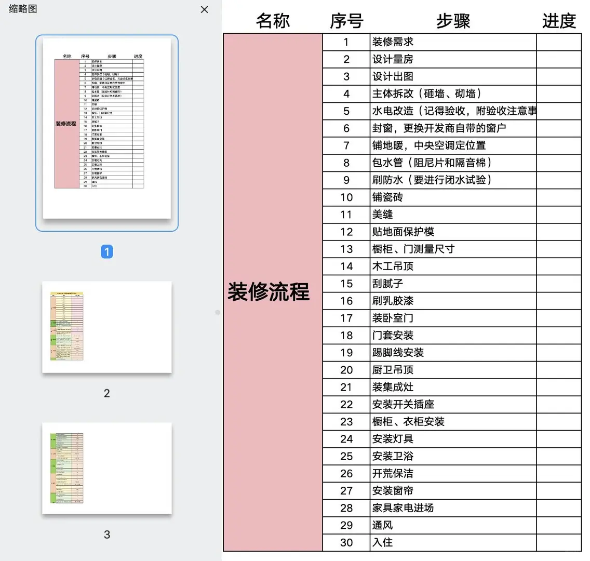Viewport: 590px width, 561px height.
Task: Click the 进度 column header
Action: pyautogui.click(x=558, y=21)
